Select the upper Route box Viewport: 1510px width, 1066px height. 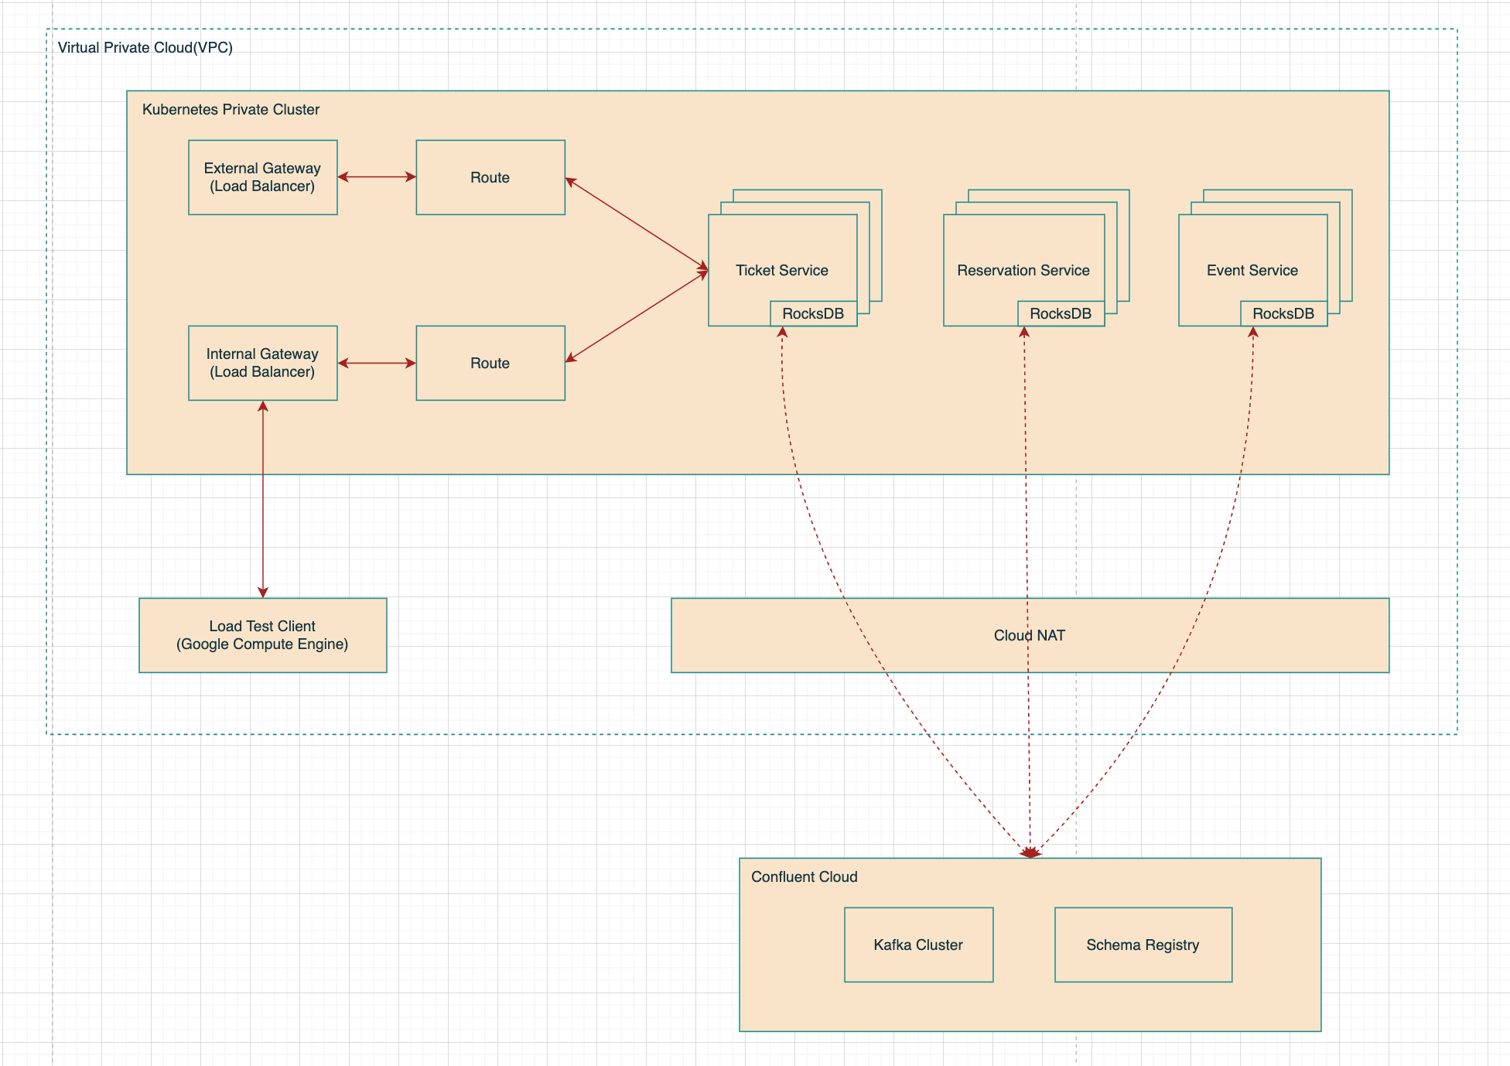[x=490, y=177]
